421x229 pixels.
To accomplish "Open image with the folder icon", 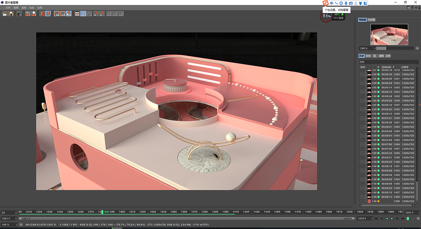I will (5, 14).
